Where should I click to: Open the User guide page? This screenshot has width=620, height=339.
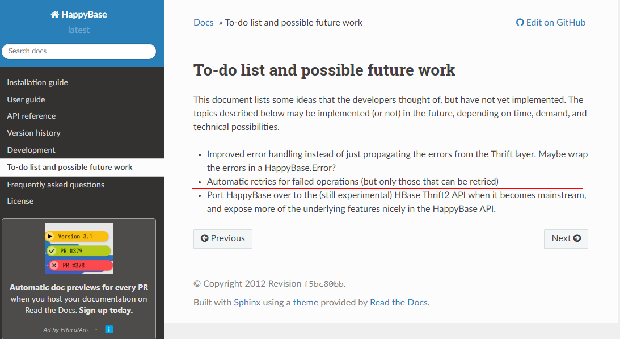tap(26, 99)
